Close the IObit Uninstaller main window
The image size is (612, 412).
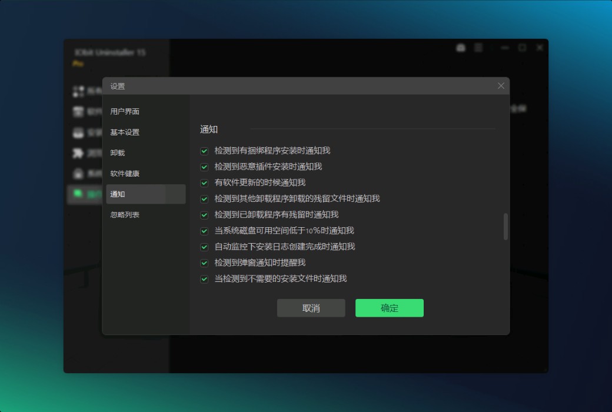(540, 48)
